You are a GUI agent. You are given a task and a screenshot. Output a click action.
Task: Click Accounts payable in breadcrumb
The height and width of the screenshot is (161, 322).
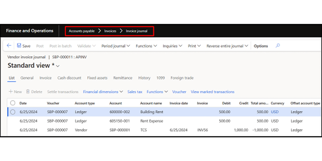pyautogui.click(x=82, y=31)
